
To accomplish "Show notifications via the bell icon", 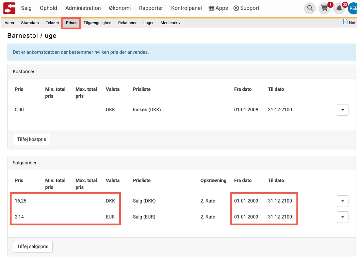I will click(339, 8).
